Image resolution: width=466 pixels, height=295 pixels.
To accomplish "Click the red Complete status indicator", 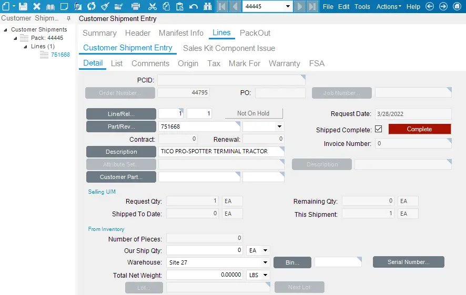I will click(x=419, y=129).
